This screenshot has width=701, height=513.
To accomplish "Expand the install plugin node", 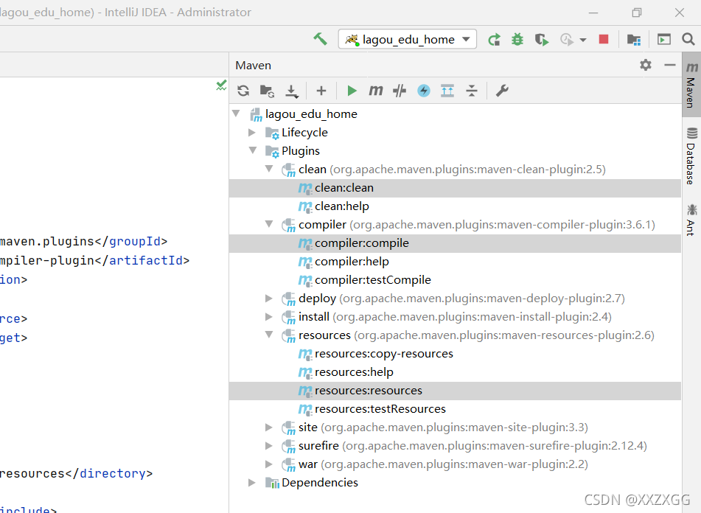I will point(269,317).
